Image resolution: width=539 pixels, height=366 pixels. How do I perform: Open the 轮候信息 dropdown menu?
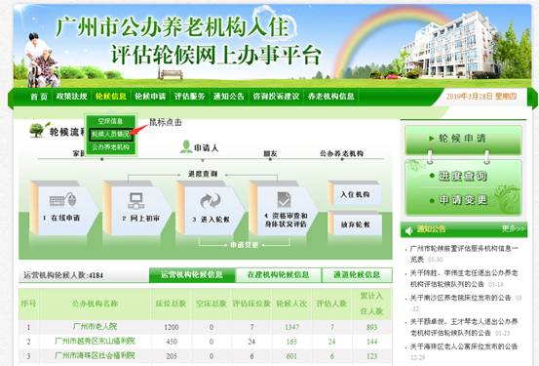[x=111, y=97]
